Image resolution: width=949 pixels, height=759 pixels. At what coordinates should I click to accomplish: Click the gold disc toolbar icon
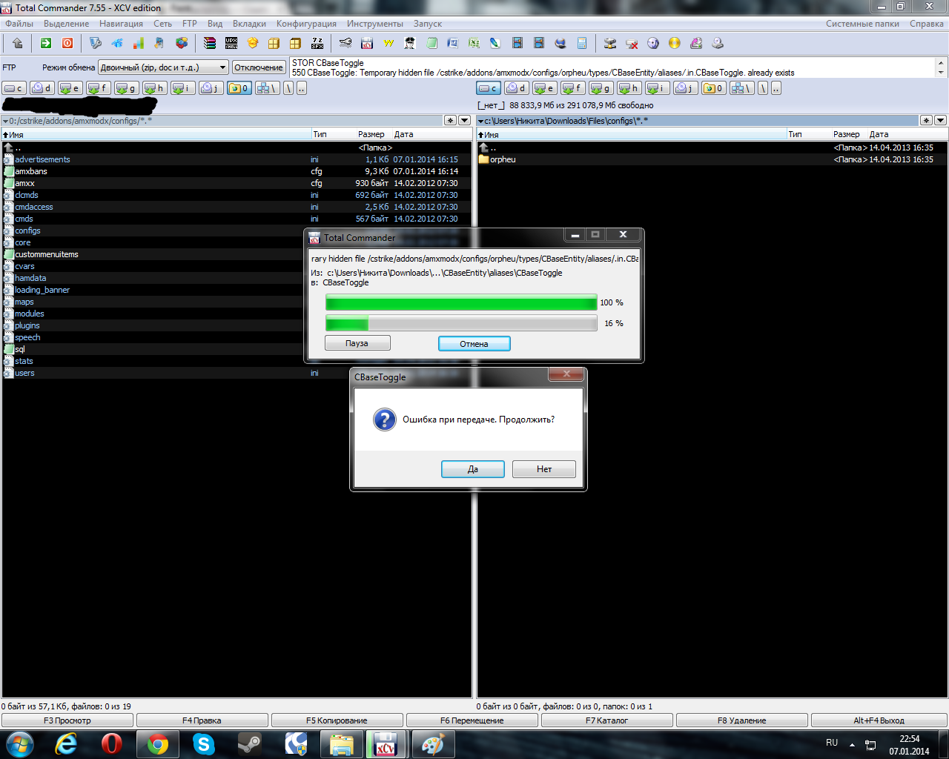tap(674, 43)
